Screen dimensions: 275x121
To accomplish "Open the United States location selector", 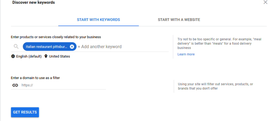I will coord(60,56).
